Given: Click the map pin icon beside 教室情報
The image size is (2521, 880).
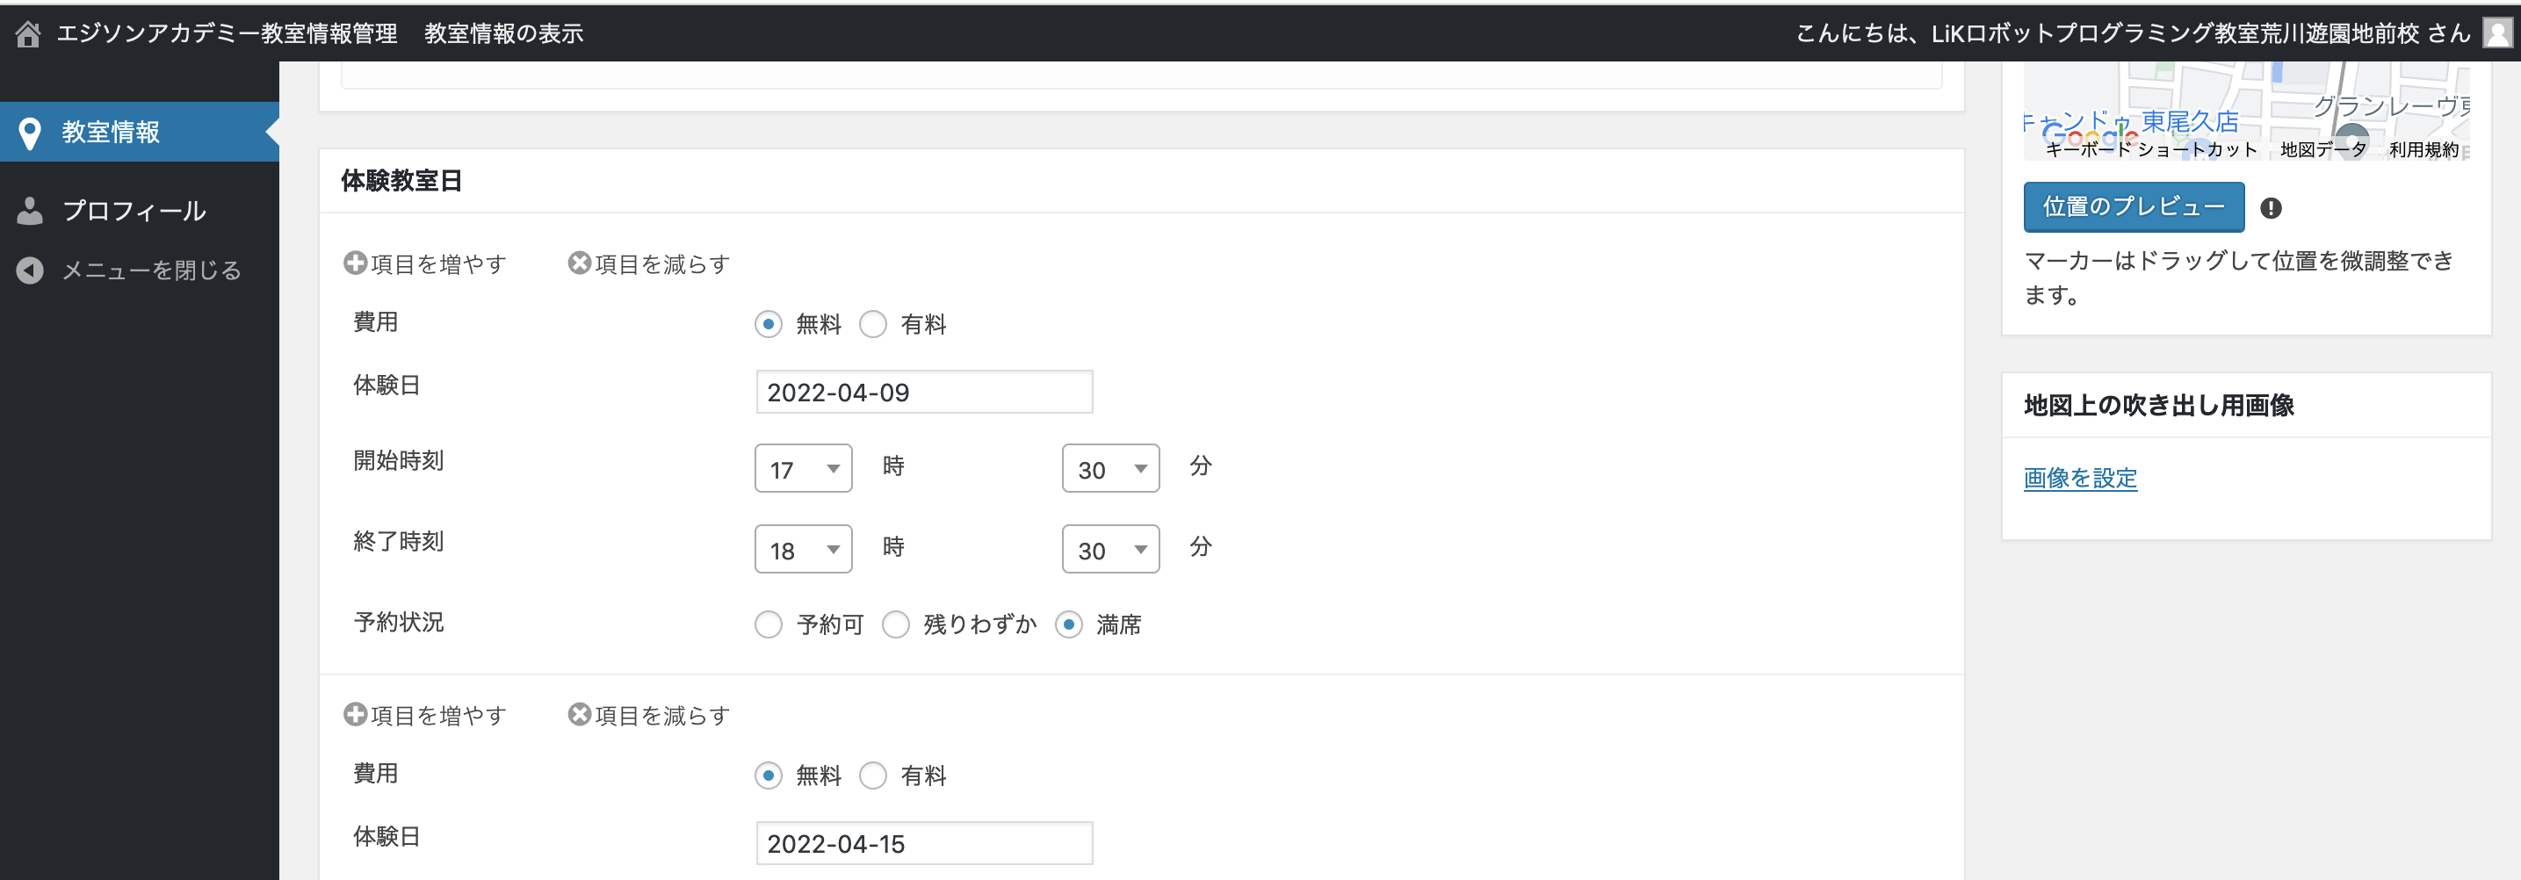Looking at the screenshot, I should (31, 133).
